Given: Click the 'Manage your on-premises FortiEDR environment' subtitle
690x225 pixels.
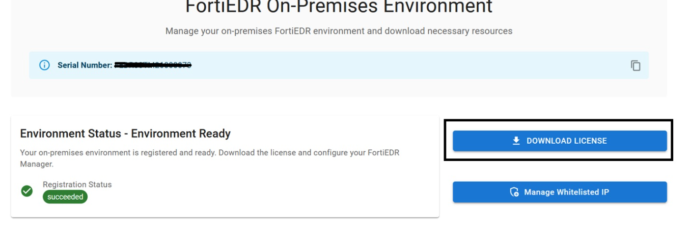Looking at the screenshot, I should 339,31.
